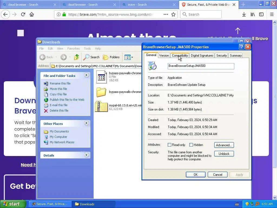
Task: Click Explorer address path field
Action: coord(96,66)
